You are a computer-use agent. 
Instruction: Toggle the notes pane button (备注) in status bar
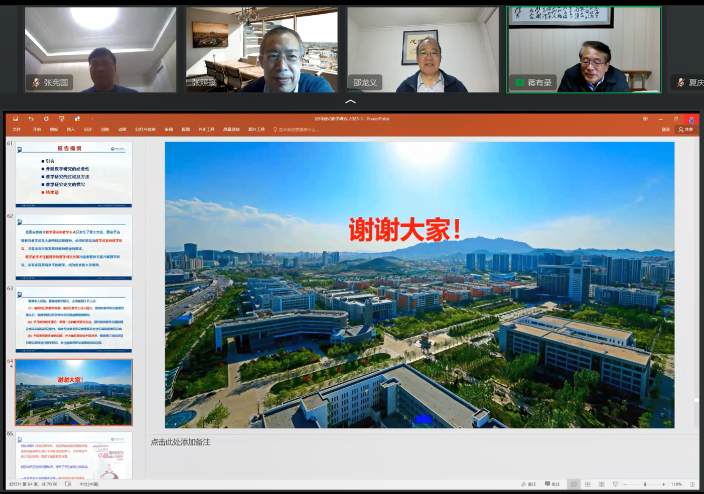[528, 484]
